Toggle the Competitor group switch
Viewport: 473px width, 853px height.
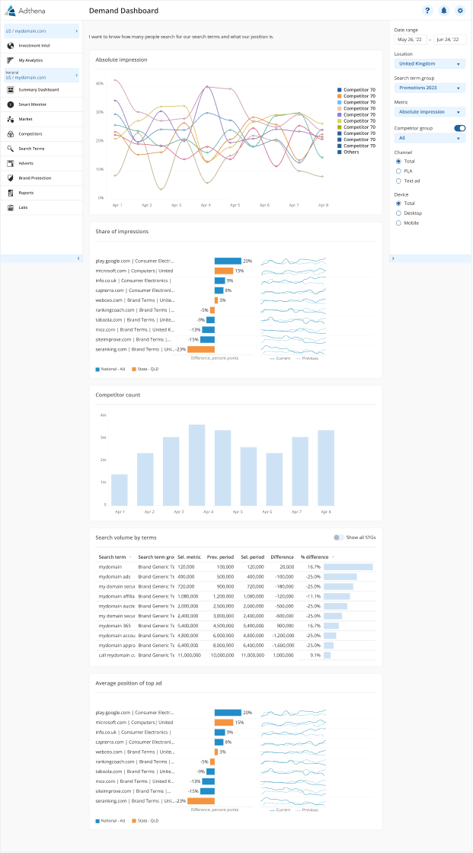[460, 128]
